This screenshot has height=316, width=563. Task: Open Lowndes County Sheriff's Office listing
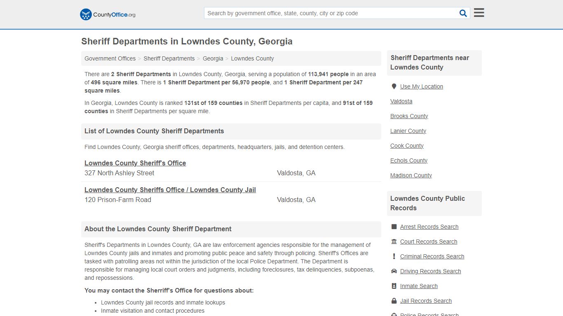pyautogui.click(x=135, y=163)
